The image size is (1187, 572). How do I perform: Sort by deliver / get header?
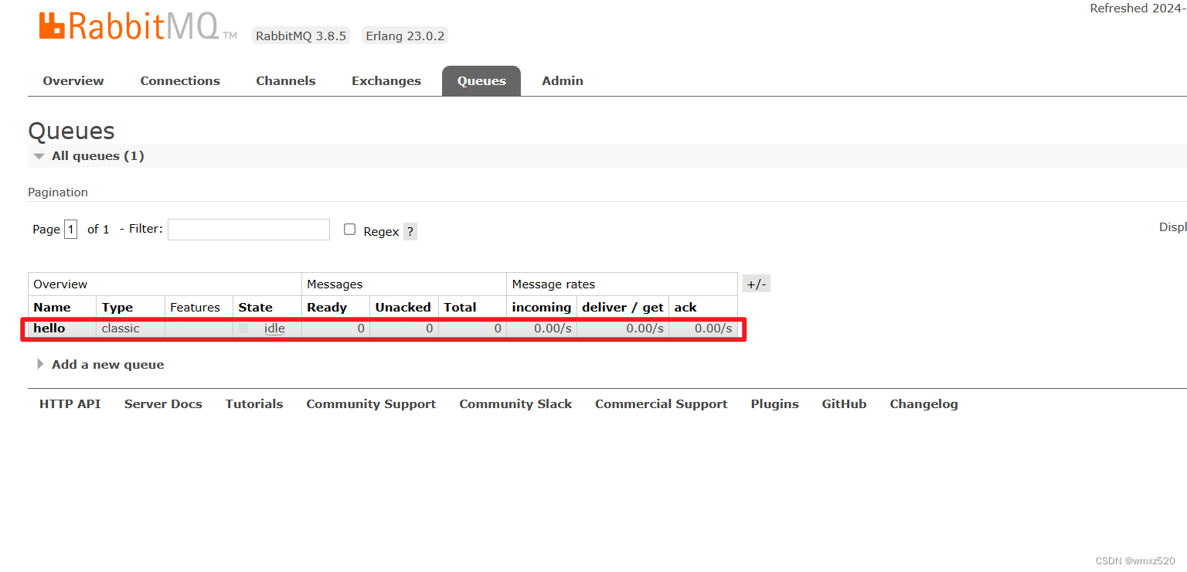[x=623, y=308]
